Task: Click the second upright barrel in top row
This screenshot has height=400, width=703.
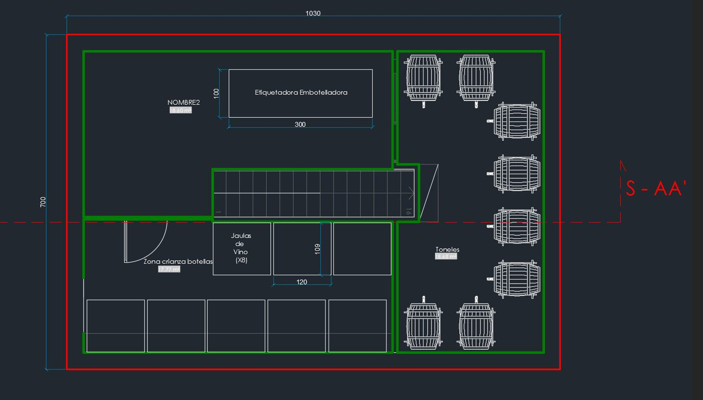Action: 476,79
